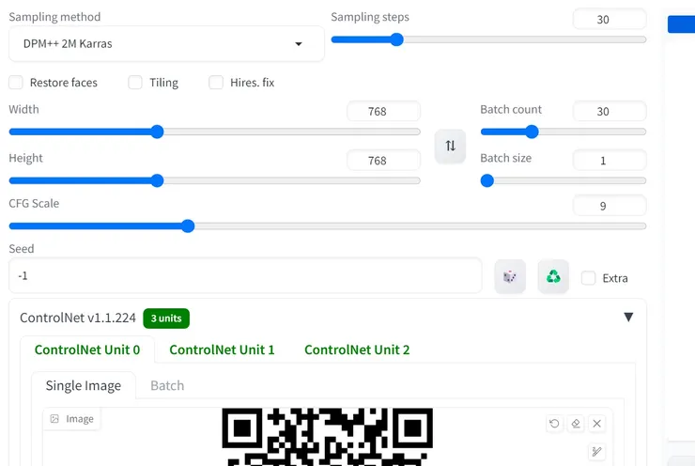Click the blue button at top right
This screenshot has height=466, width=695.
pos(681,23)
